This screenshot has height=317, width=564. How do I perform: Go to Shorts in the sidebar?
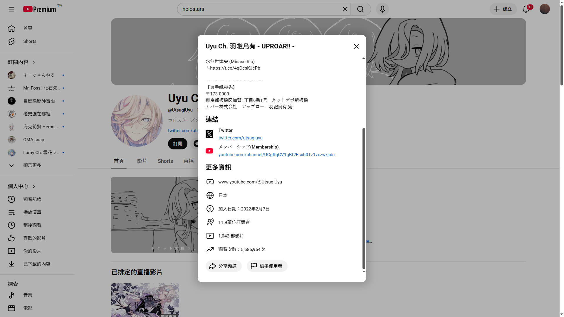(x=30, y=41)
